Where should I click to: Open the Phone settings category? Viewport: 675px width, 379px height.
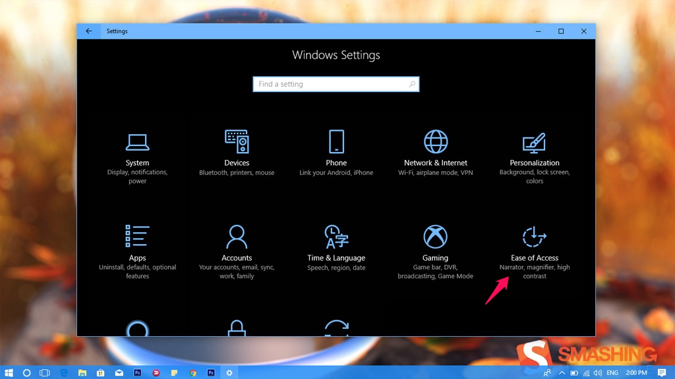click(x=336, y=153)
